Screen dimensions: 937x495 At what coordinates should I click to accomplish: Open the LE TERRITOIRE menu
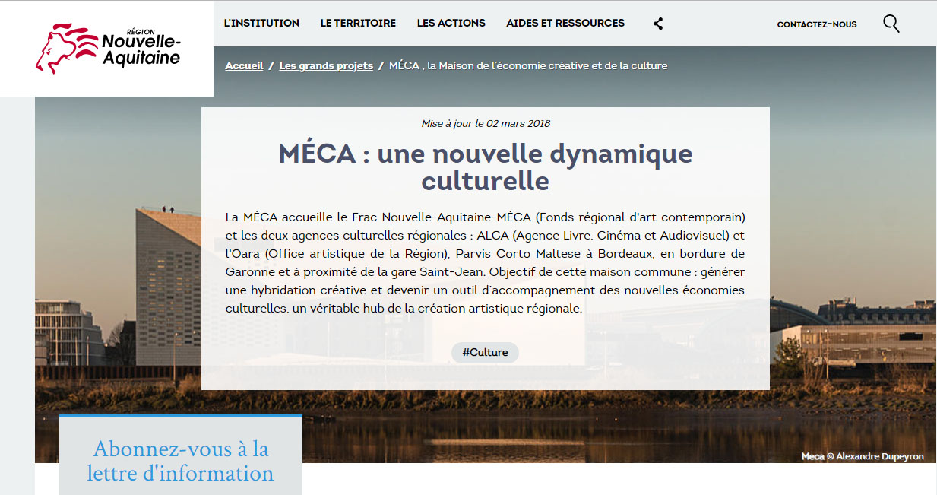click(358, 24)
